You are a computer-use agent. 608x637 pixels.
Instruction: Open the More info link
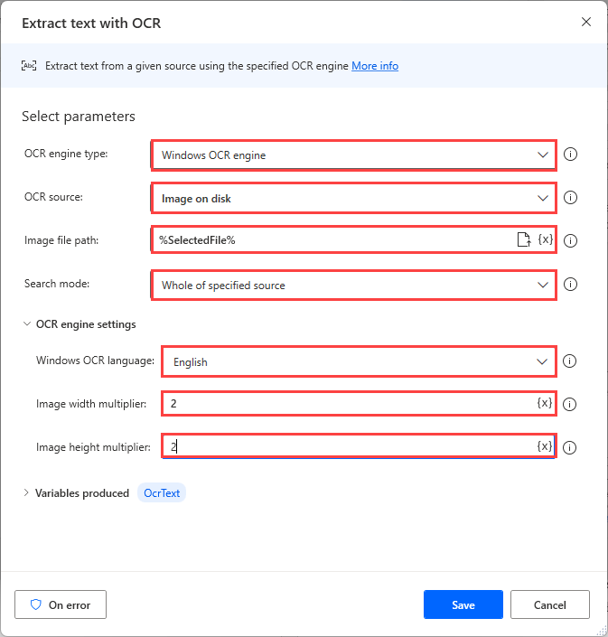tap(375, 66)
